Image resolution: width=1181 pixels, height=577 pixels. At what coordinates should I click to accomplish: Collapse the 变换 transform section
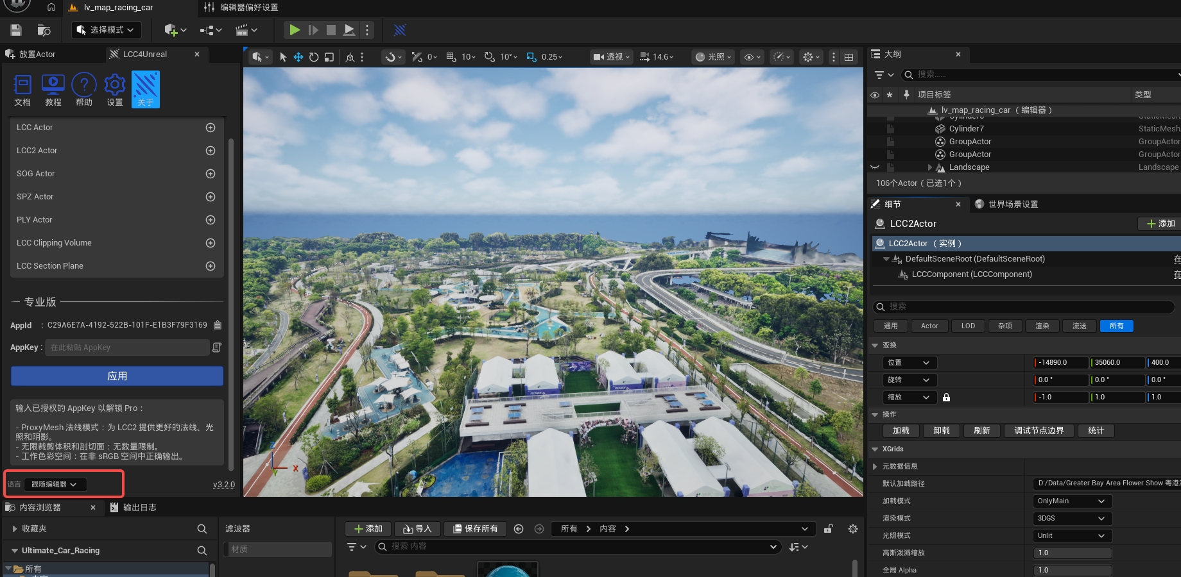coord(875,346)
